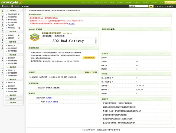Click the add icon beside 专题管理
Image resolution: width=176 pixels, height=133 pixels.
click(x=19, y=38)
